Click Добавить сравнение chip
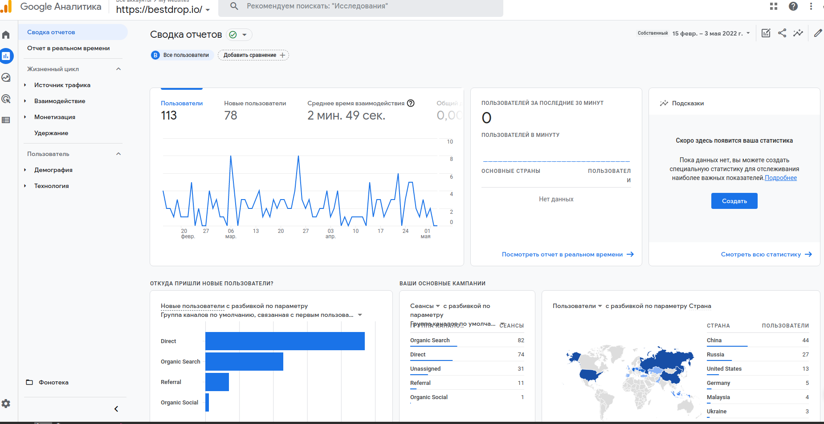The image size is (824, 424). coord(253,55)
